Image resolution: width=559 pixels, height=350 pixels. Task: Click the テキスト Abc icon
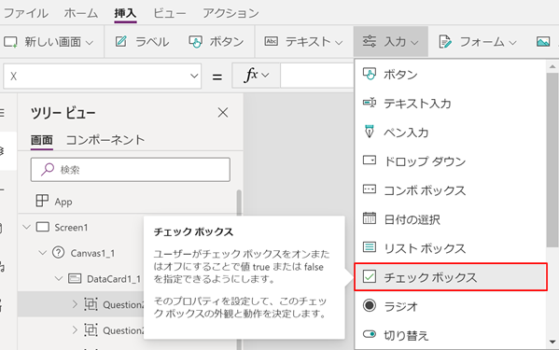[x=271, y=41]
